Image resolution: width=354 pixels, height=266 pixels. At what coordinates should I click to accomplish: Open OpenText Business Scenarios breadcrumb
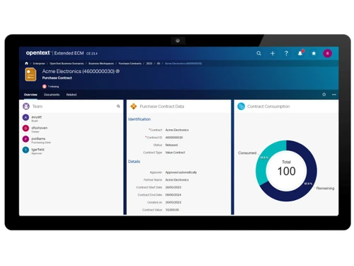point(67,63)
